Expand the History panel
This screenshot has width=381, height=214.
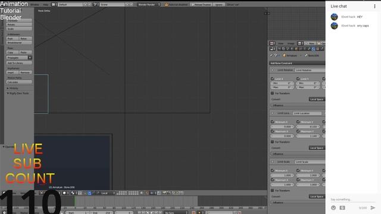click(13, 89)
